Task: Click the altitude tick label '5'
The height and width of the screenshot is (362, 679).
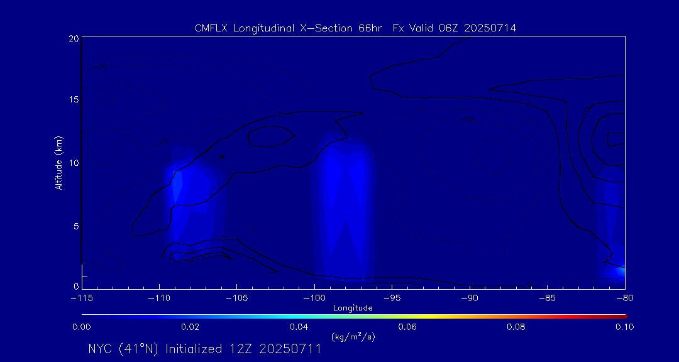Action: 76,226
